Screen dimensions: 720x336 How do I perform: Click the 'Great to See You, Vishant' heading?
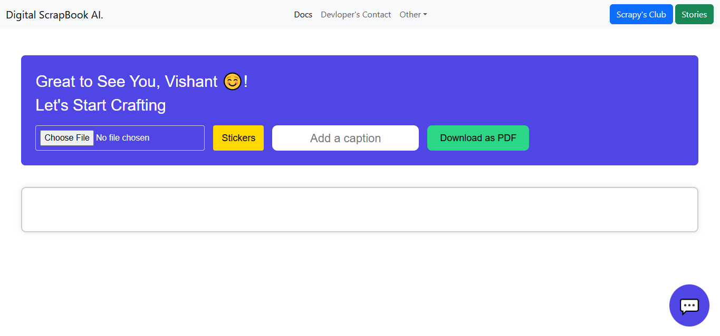tap(127, 82)
